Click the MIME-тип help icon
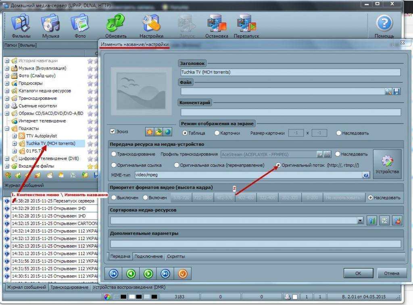Screen dimensions: 413x305 point(366,175)
